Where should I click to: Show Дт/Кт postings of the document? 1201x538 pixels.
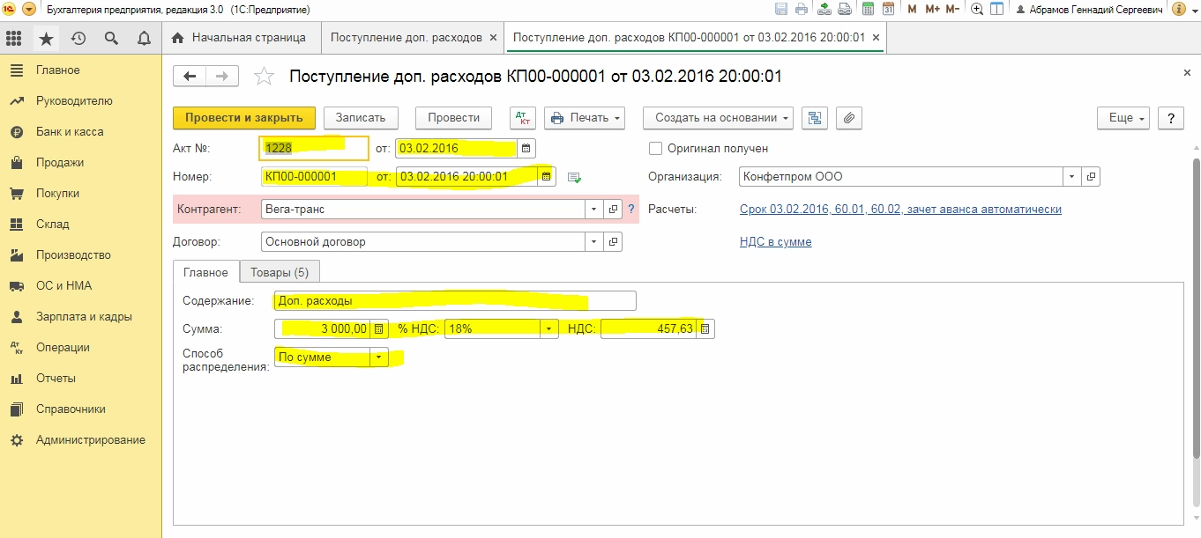click(523, 118)
